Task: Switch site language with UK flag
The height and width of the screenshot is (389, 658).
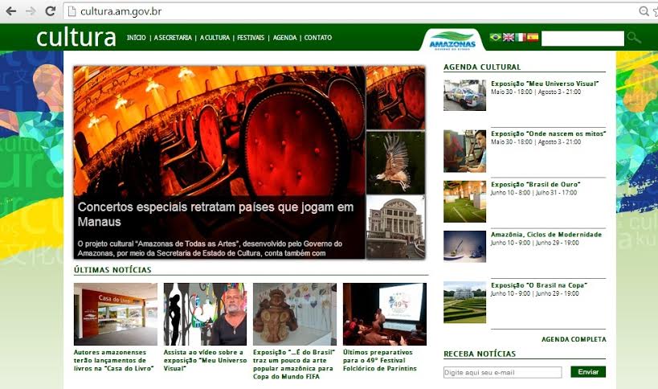Action: pyautogui.click(x=509, y=37)
